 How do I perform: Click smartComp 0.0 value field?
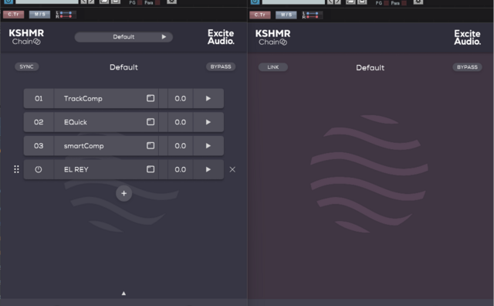[x=180, y=146]
